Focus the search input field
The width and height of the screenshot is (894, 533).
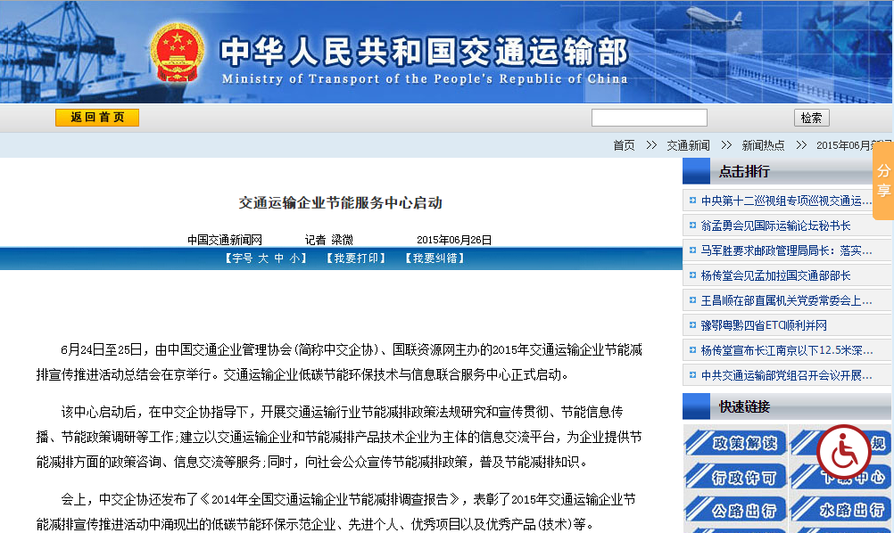click(650, 118)
